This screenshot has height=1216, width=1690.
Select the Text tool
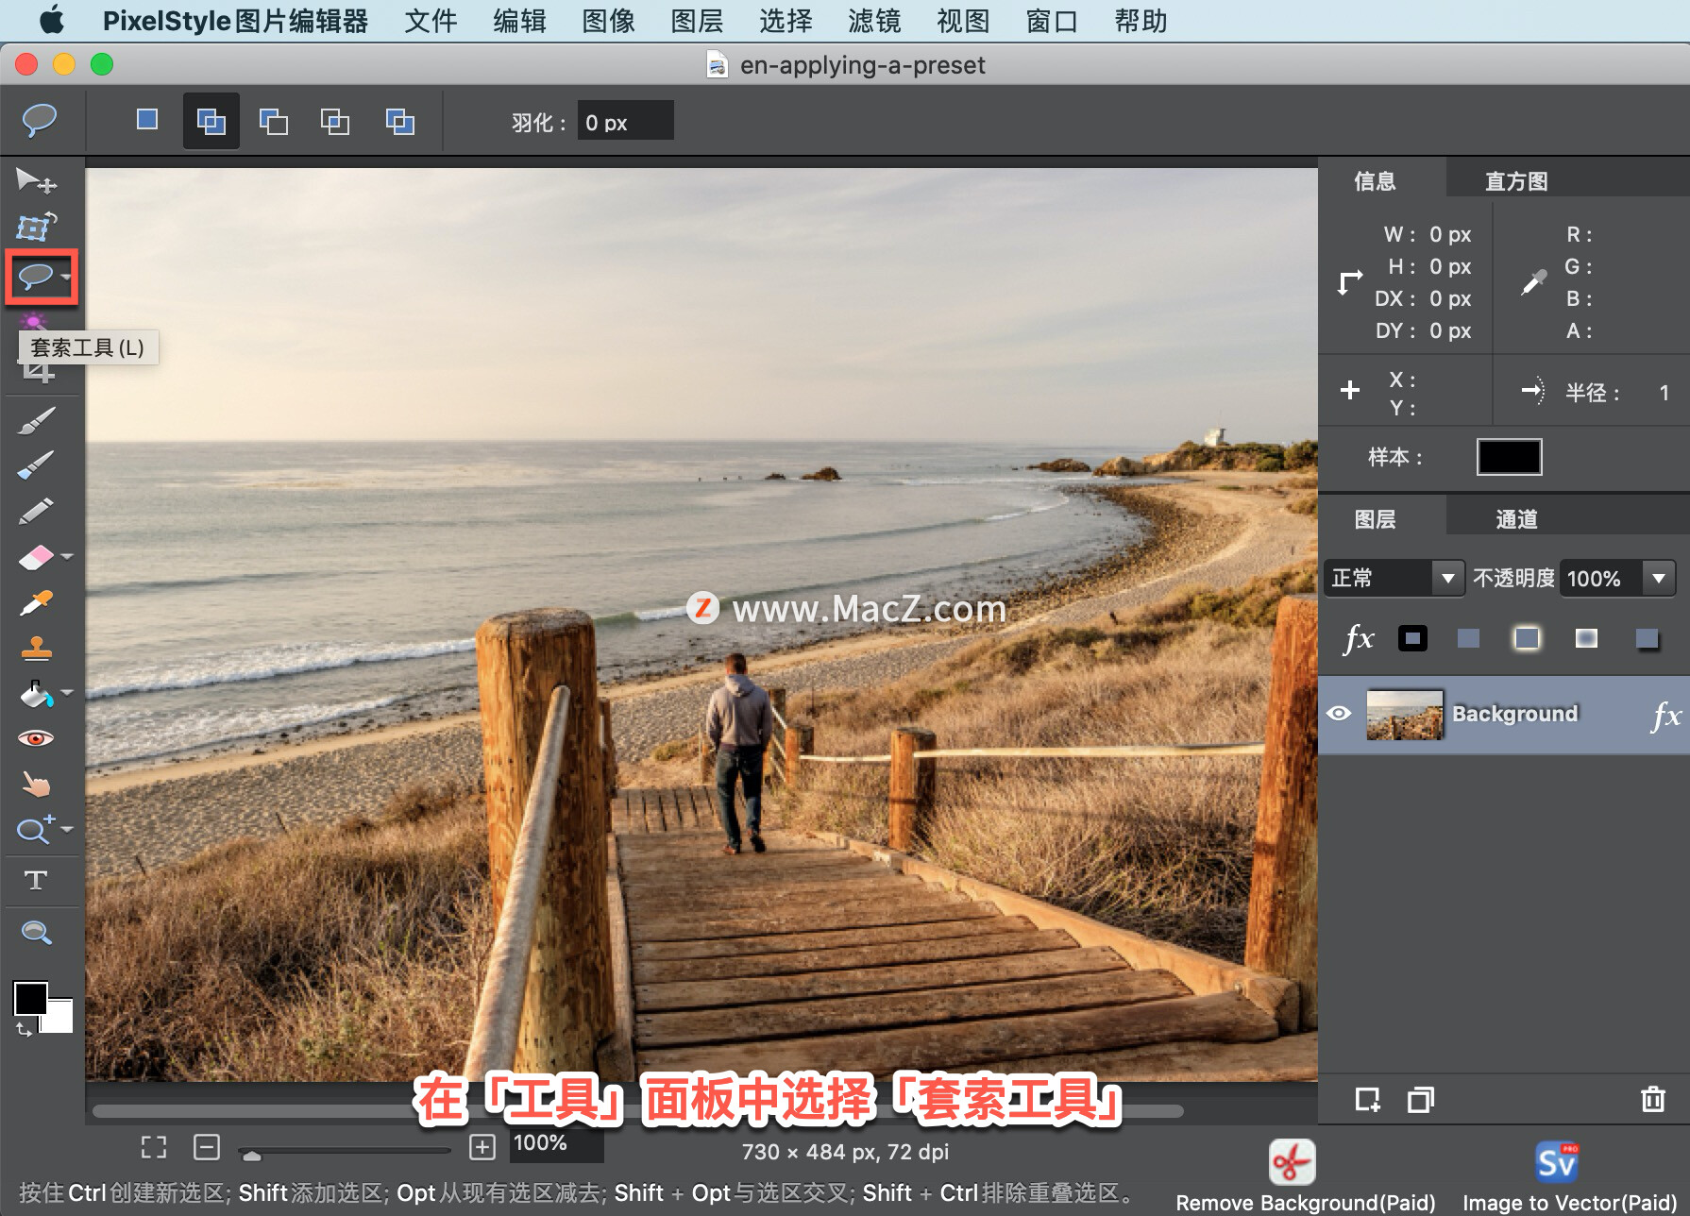pyautogui.click(x=36, y=880)
